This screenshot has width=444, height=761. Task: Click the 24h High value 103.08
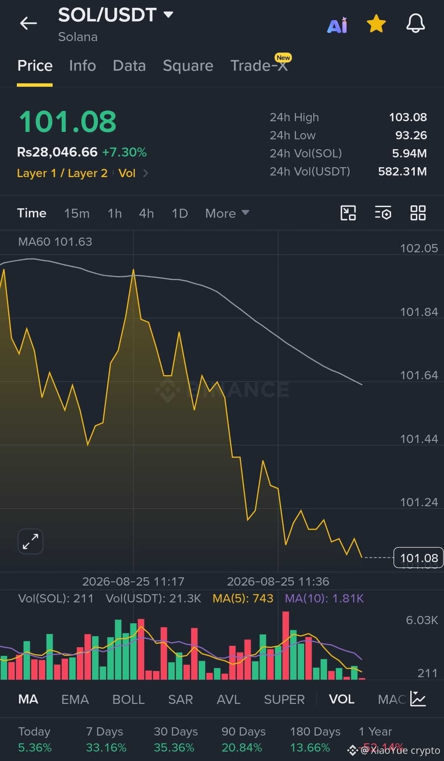tap(408, 118)
